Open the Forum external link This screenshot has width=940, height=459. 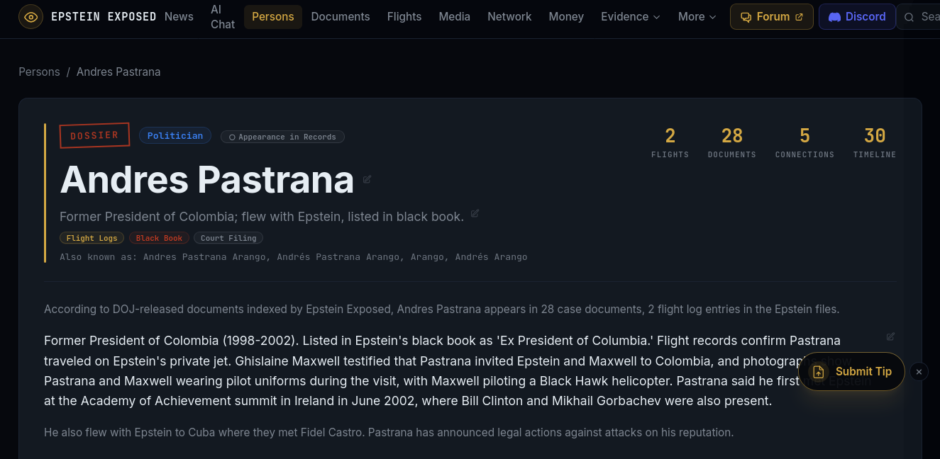pos(771,17)
